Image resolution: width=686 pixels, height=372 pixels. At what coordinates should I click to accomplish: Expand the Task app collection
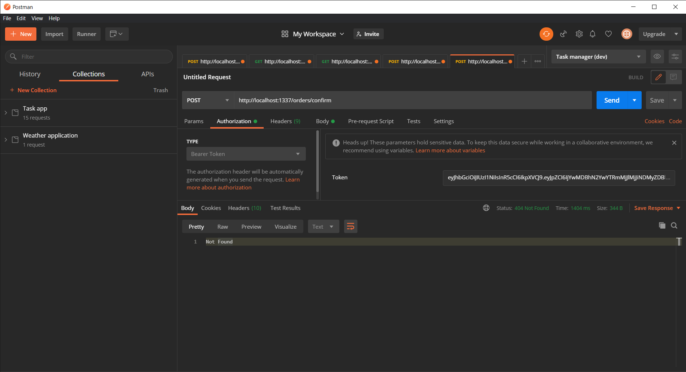tap(5, 112)
